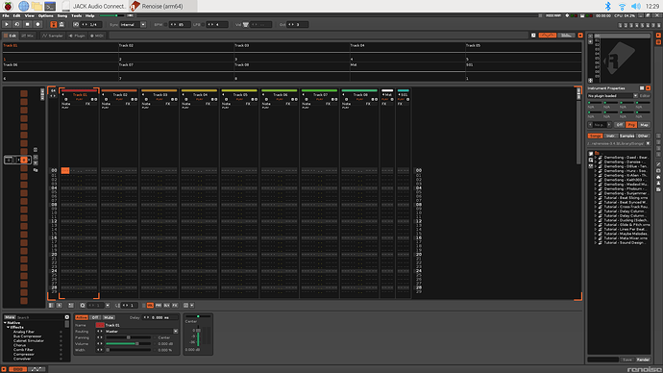Favorite the Compressor effect star
The width and height of the screenshot is (663, 373).
(61, 355)
